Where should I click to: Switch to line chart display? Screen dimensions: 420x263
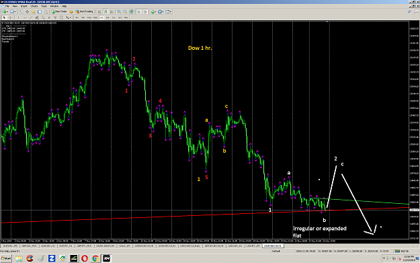click(x=112, y=11)
